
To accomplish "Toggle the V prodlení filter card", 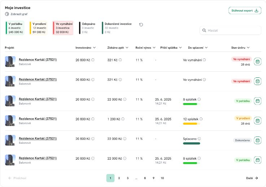I will (x=39, y=28).
